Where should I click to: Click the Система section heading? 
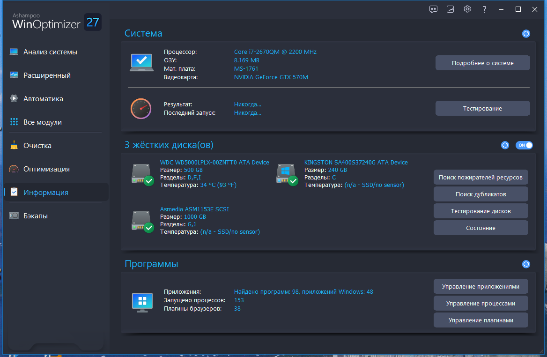[143, 34]
